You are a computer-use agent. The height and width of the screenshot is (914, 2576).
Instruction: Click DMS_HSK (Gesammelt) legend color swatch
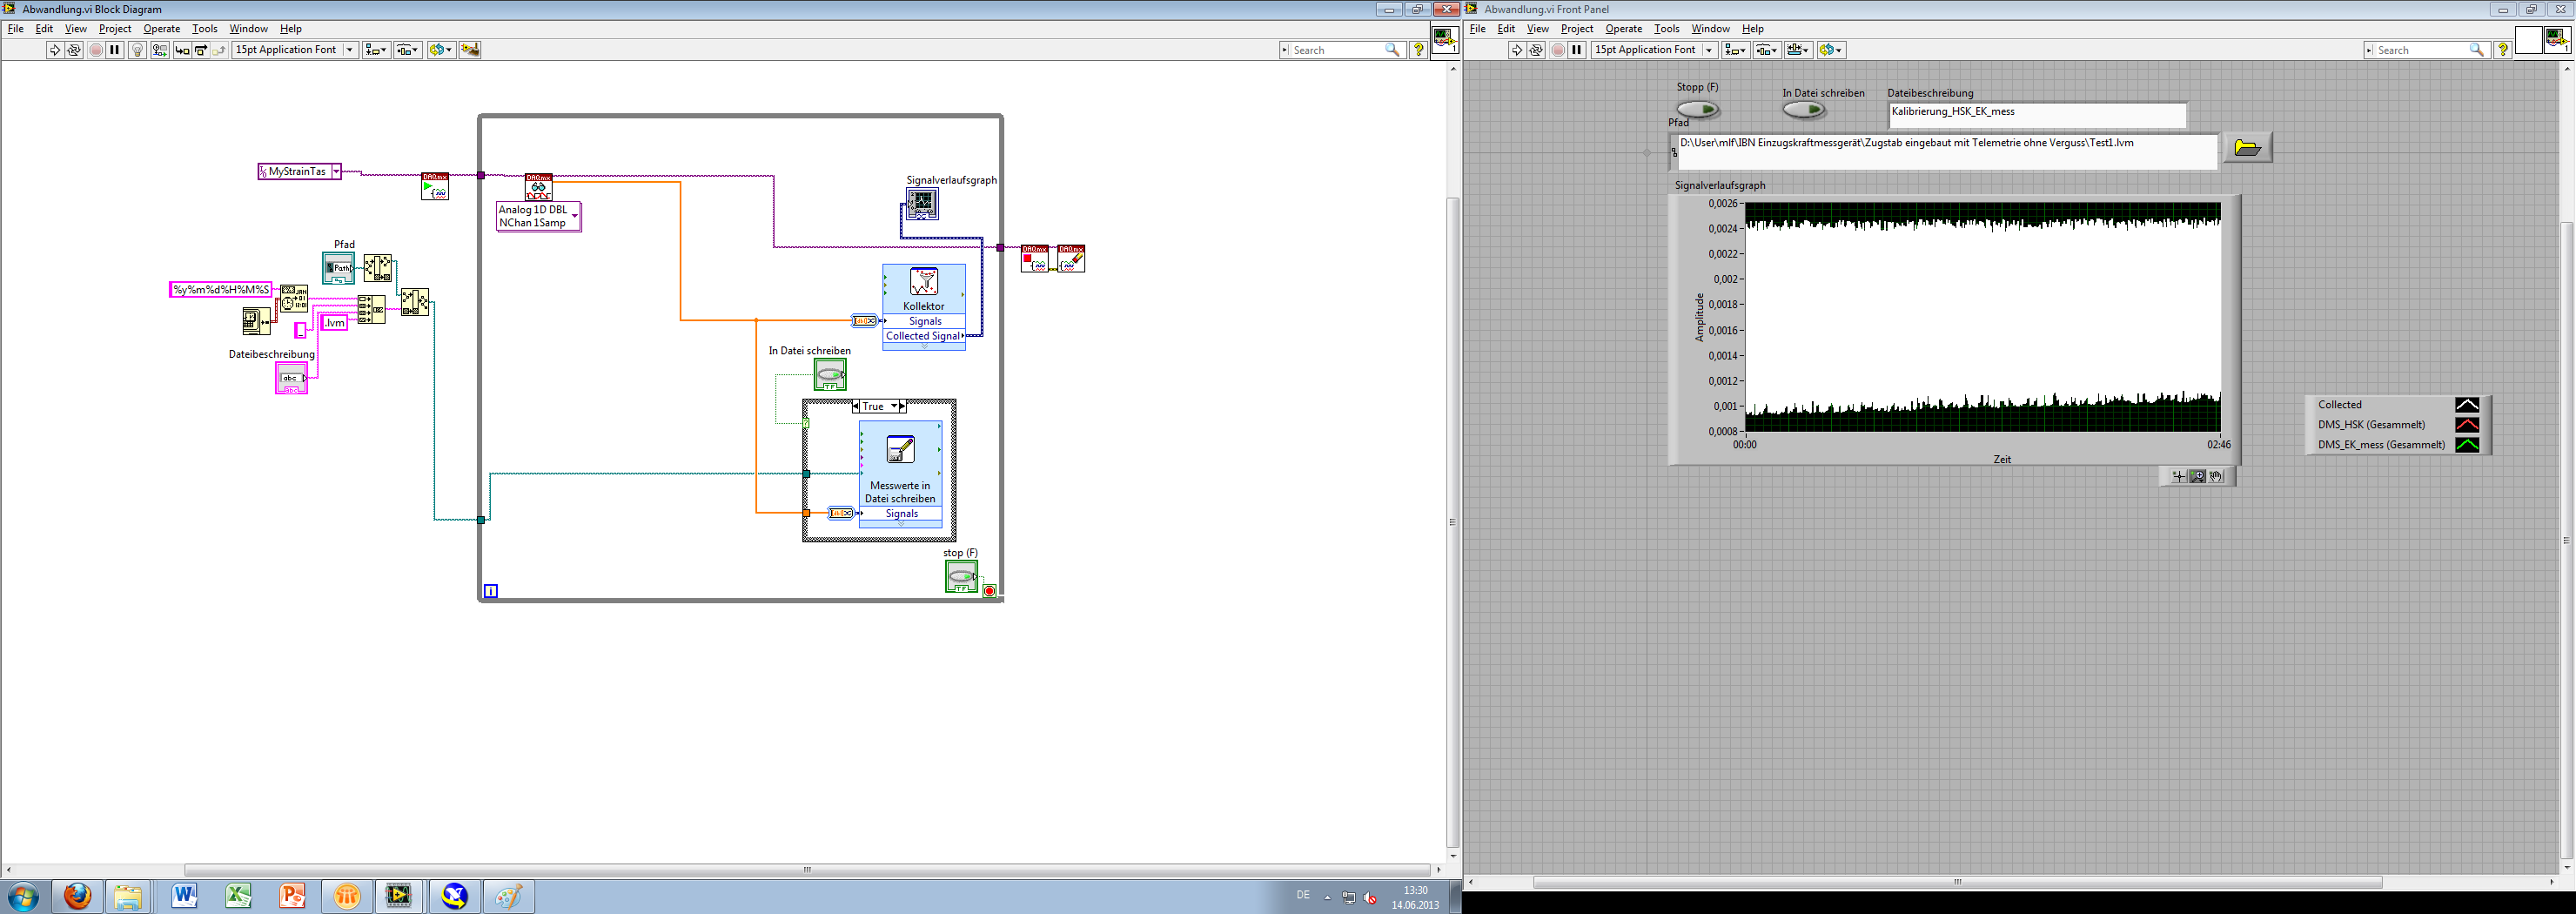click(x=2467, y=425)
